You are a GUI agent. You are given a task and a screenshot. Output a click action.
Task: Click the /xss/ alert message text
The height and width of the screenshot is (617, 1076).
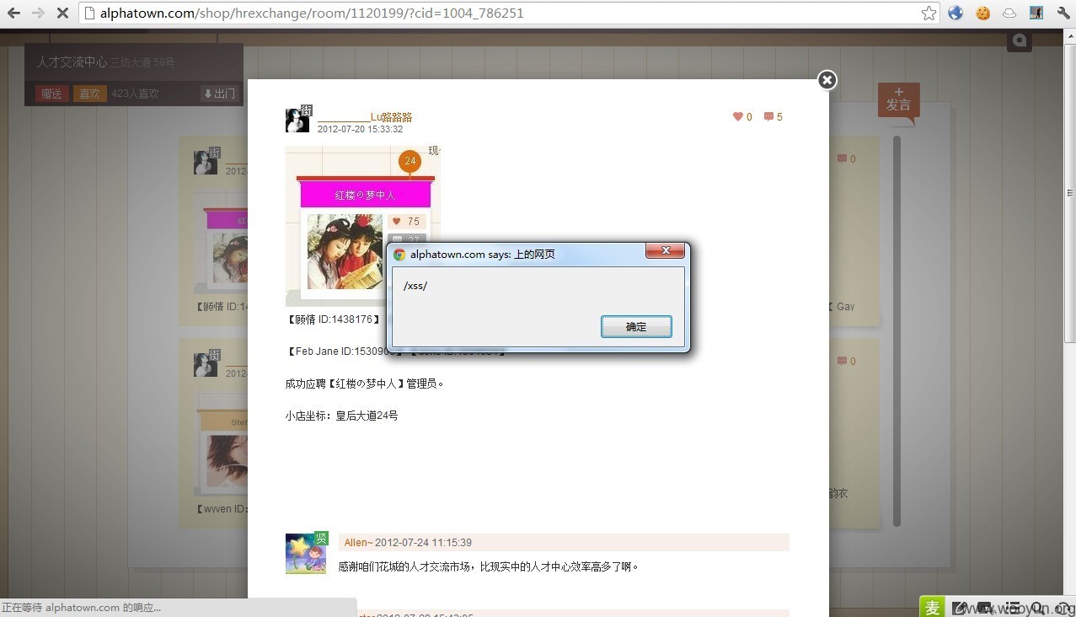(x=415, y=286)
